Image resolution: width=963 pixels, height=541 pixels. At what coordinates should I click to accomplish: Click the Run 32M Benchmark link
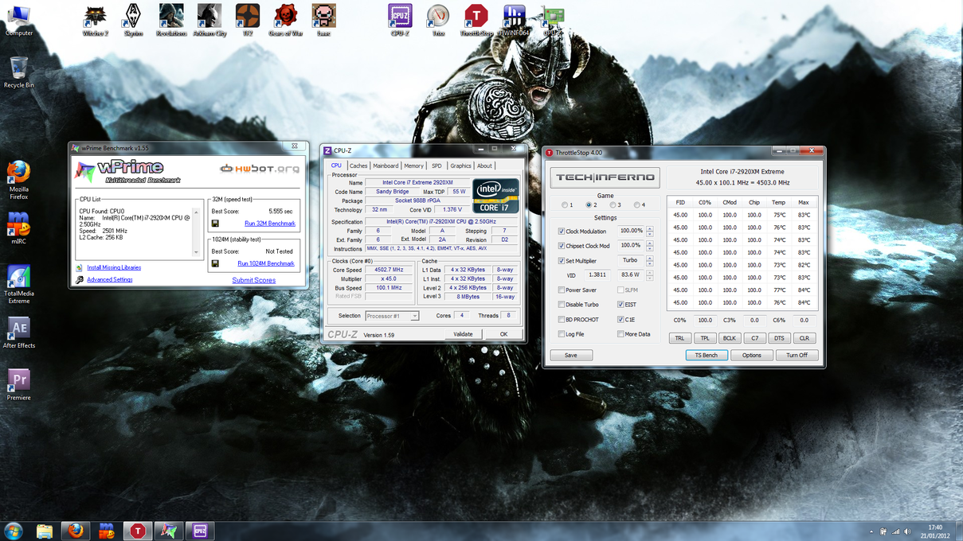[x=269, y=224]
